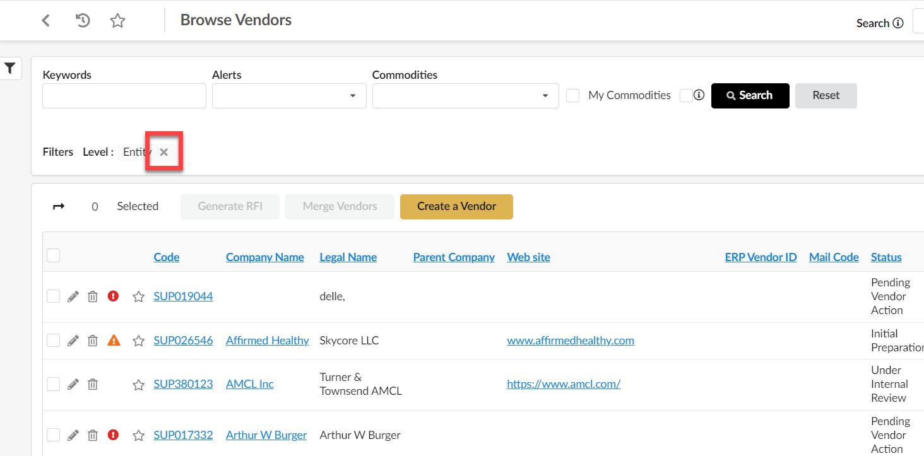Open the Commodities dropdown
The height and width of the screenshot is (456, 924).
click(x=465, y=96)
